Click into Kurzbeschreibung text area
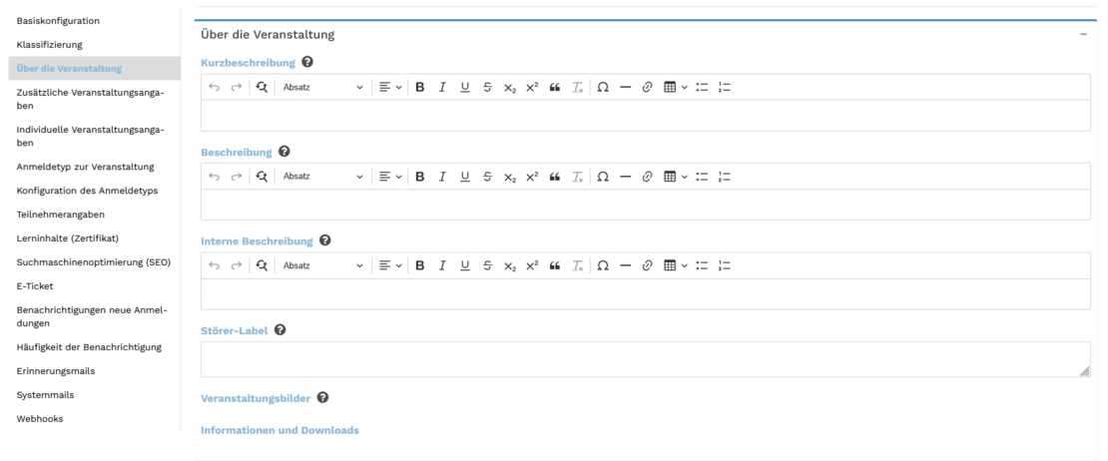 pos(645,115)
